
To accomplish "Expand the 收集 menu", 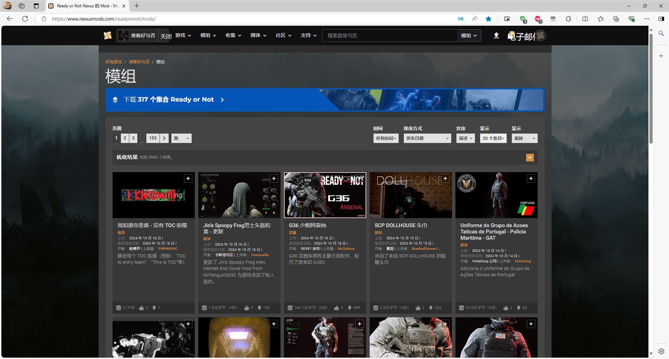I will [x=233, y=35].
